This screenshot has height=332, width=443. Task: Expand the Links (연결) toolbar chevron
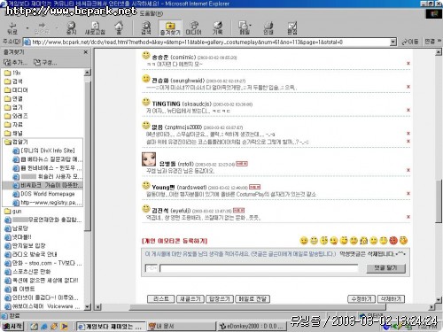click(439, 42)
